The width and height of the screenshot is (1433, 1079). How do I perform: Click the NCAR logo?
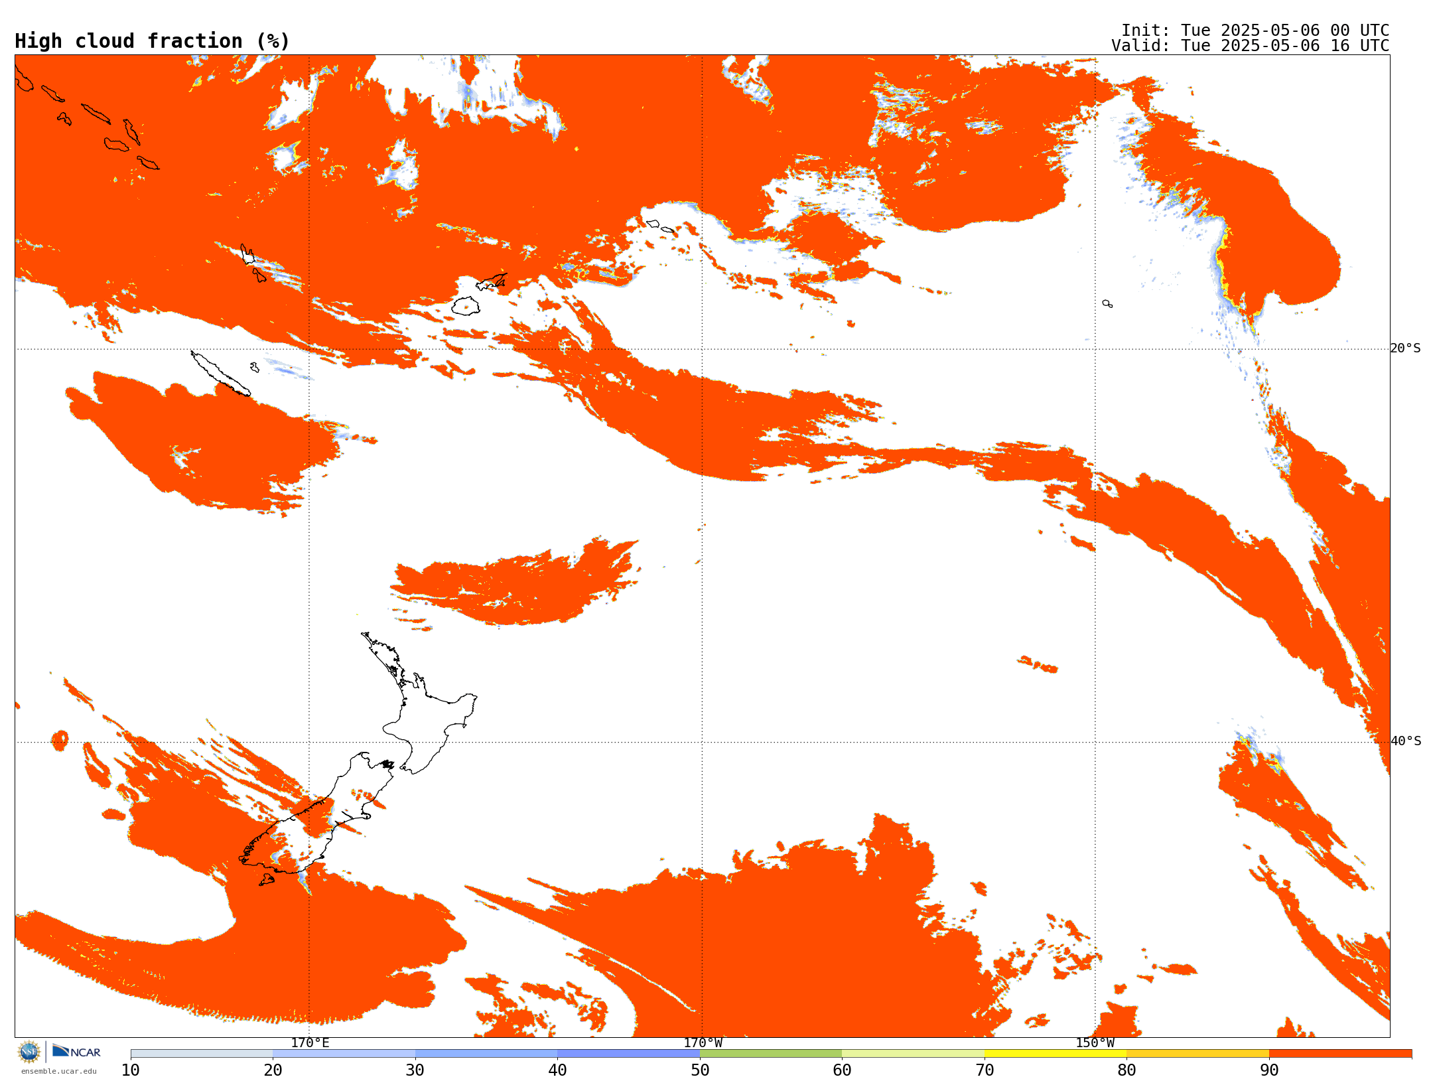(76, 1052)
